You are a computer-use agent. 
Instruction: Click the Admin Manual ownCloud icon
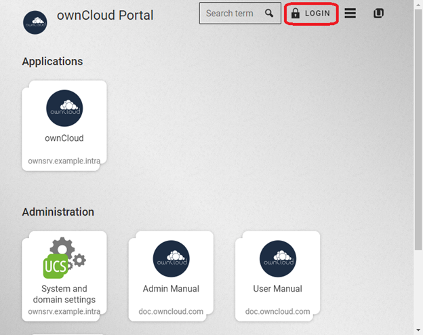tap(172, 258)
